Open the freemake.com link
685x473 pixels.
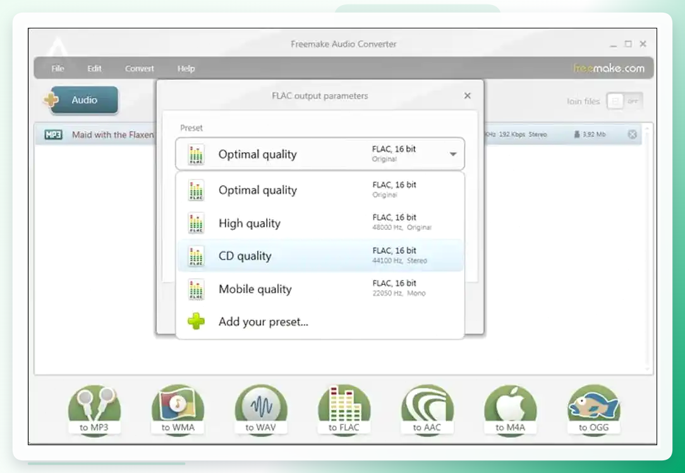pos(609,68)
